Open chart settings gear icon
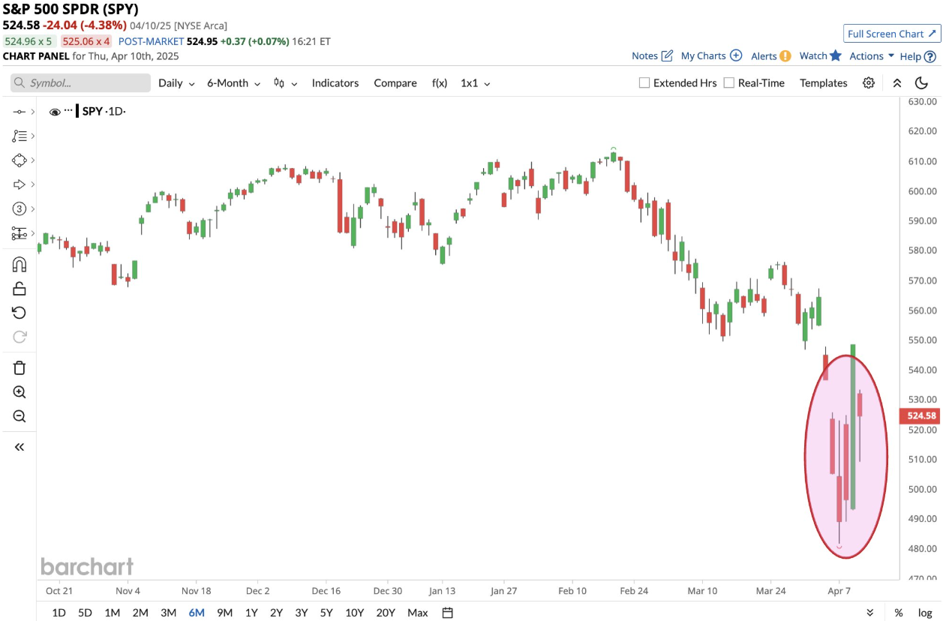Viewport: 943px width, 621px height. (x=869, y=83)
